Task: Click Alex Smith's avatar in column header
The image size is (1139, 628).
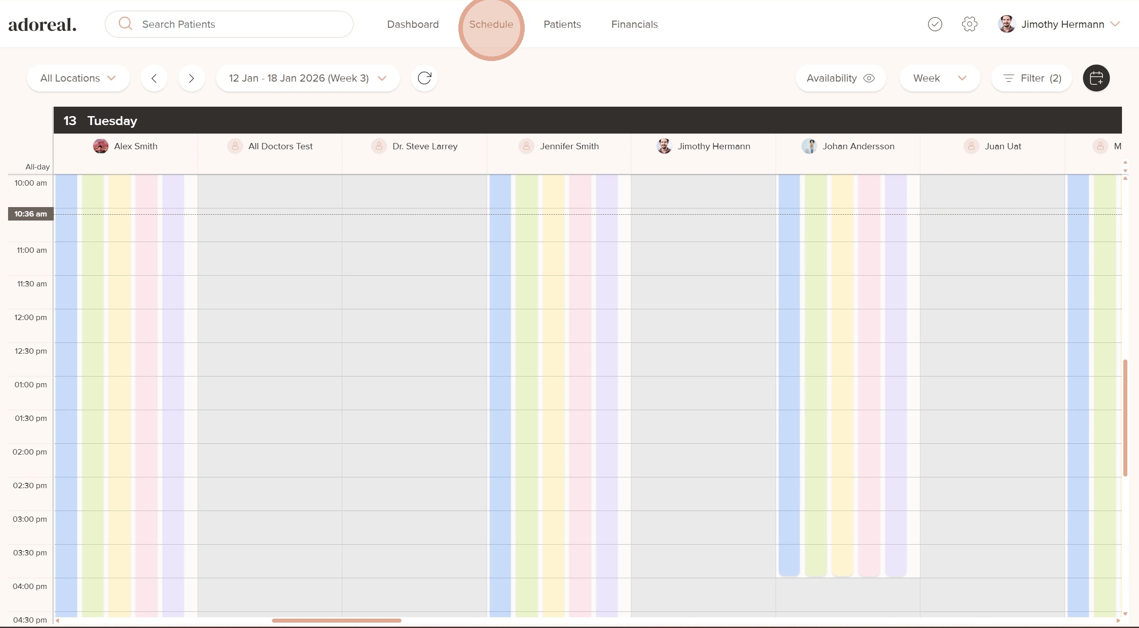Action: (101, 146)
